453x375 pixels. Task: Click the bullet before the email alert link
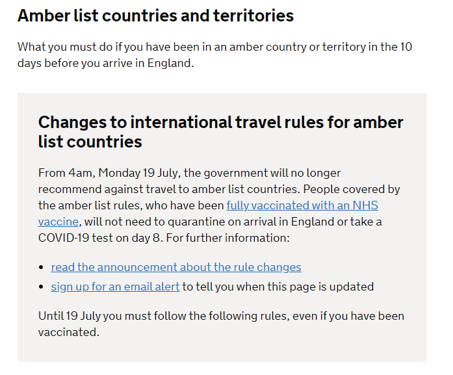[42, 287]
